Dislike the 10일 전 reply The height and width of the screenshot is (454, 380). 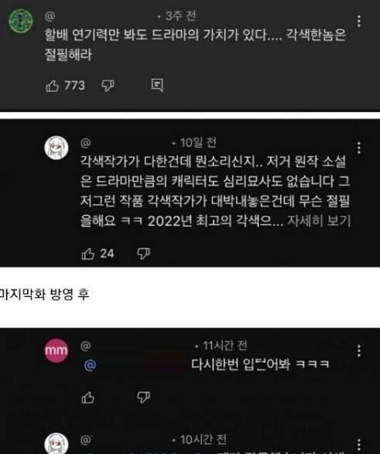[x=143, y=254]
